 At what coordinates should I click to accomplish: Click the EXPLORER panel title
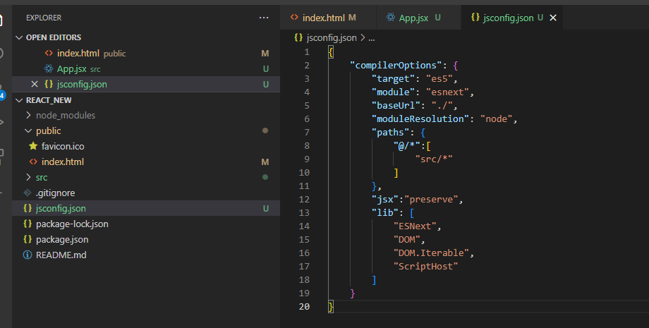point(44,18)
